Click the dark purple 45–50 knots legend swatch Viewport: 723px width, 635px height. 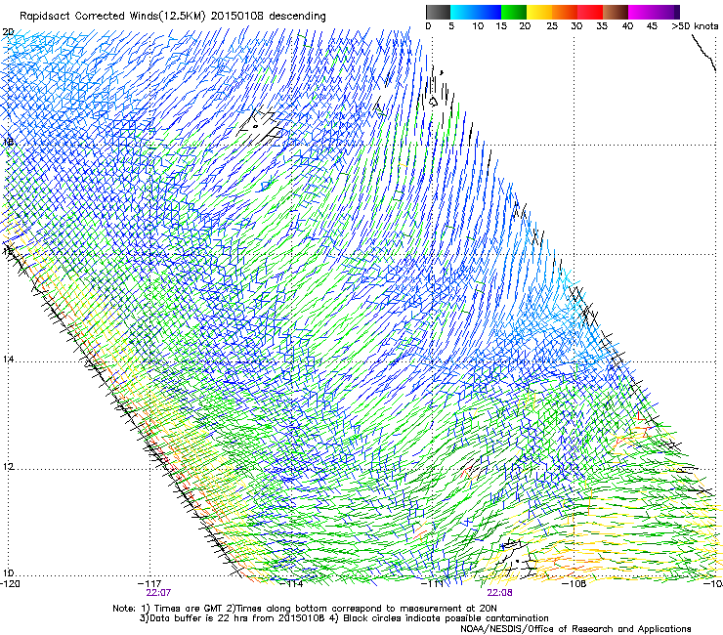(666, 12)
